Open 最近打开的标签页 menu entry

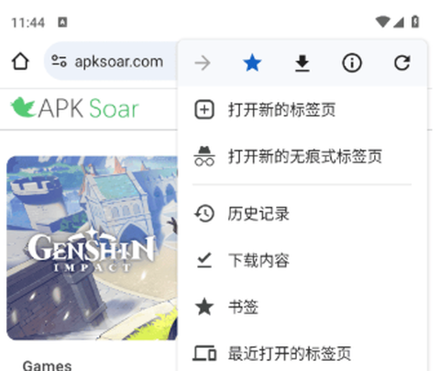(x=302, y=354)
